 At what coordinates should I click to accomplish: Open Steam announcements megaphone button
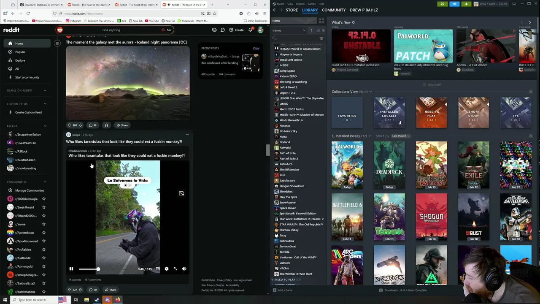(454, 4)
